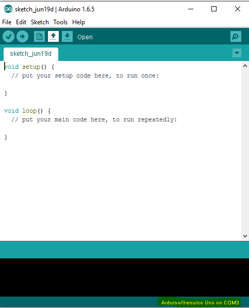Click the Arduino/Genuino Uno on COM3 status

[200, 302]
